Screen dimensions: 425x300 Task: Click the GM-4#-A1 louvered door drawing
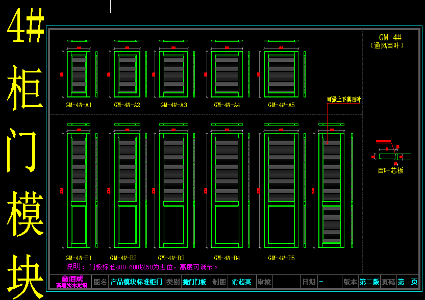[x=79, y=74]
